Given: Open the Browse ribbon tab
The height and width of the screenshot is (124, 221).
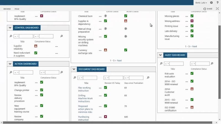Looking at the screenshot, I should click(7, 9).
